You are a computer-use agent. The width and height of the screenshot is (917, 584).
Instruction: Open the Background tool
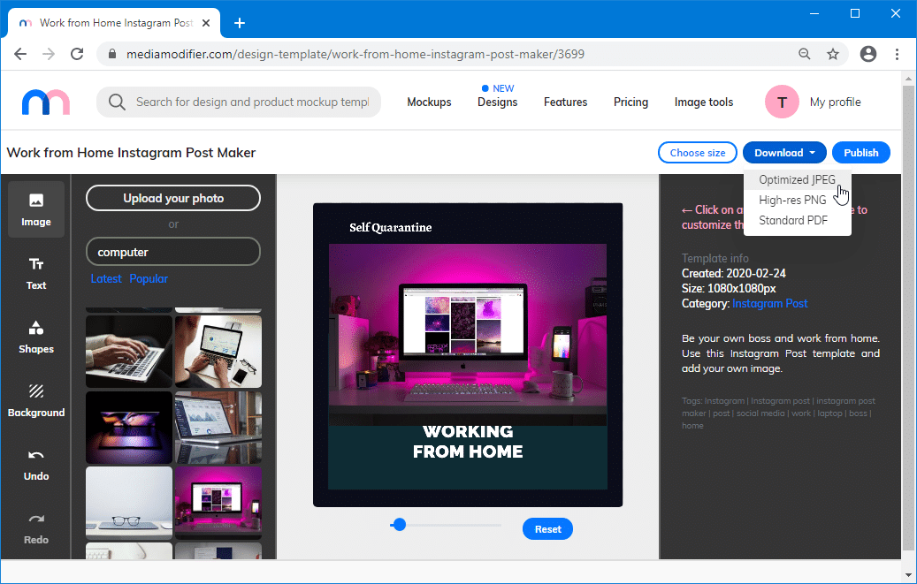[x=36, y=400]
